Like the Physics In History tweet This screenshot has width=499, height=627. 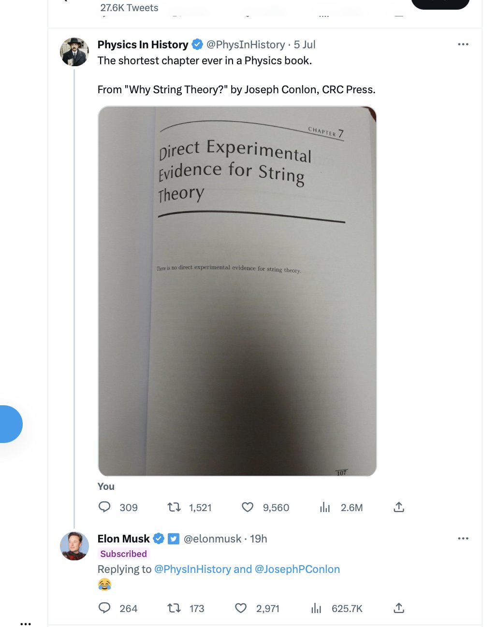click(x=248, y=507)
